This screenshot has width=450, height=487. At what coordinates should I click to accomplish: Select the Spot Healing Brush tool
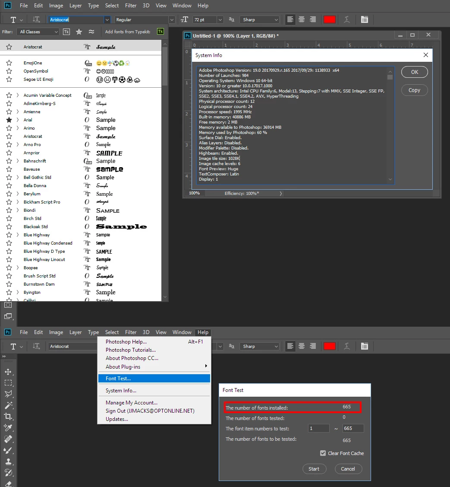pyautogui.click(x=8, y=439)
